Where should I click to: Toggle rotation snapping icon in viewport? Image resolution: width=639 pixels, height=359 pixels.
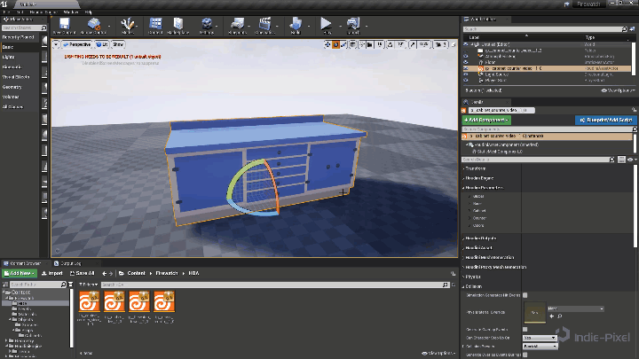coord(390,44)
